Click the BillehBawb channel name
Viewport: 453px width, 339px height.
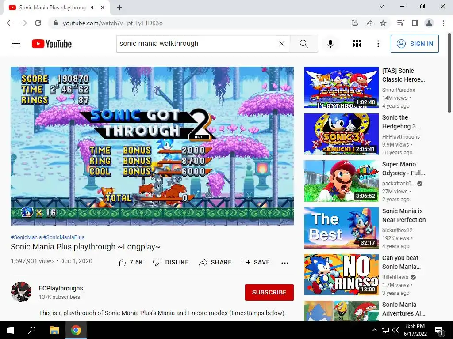click(x=395, y=277)
